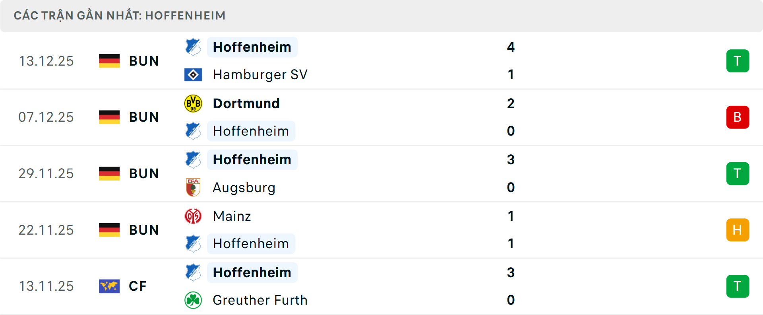The height and width of the screenshot is (315, 763).
Task: Click the Augsburg club crest
Action: [194, 187]
